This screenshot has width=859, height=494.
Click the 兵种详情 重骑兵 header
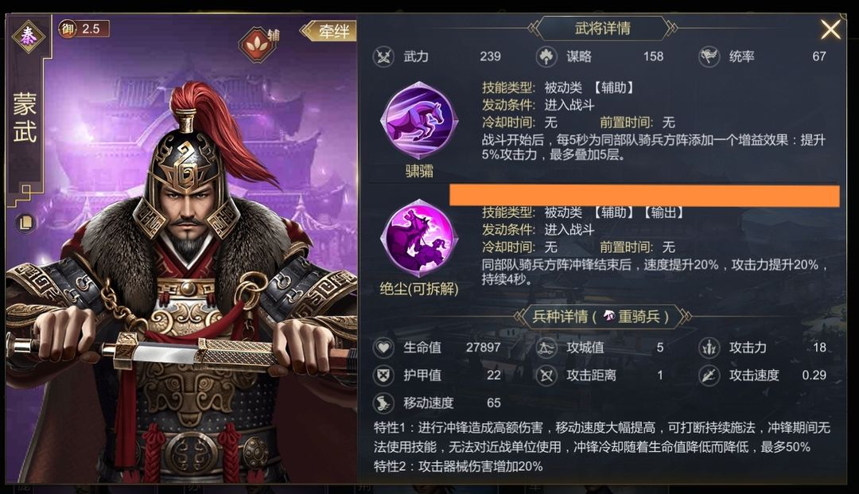point(602,316)
